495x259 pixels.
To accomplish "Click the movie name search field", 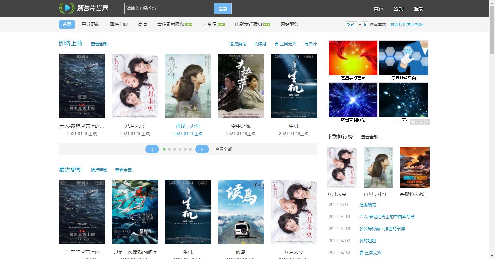I will coord(169,9).
